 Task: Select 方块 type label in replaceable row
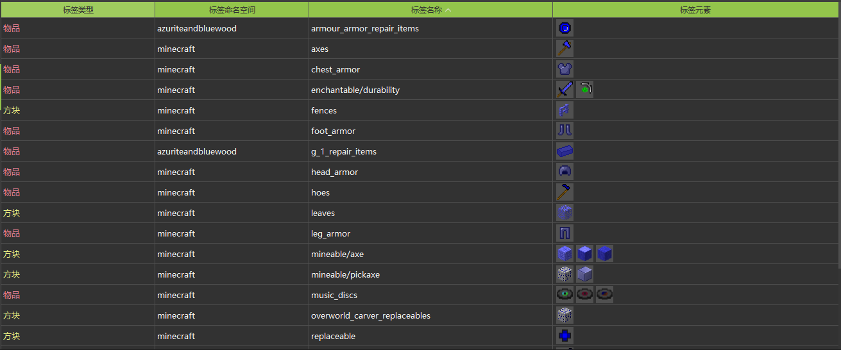coord(12,336)
